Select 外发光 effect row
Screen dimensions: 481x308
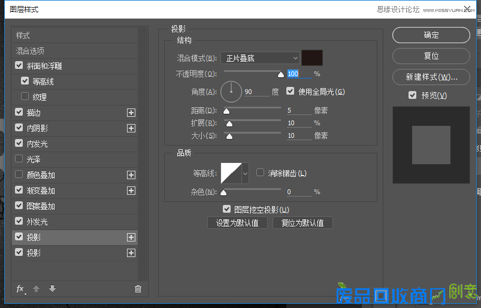pos(75,222)
